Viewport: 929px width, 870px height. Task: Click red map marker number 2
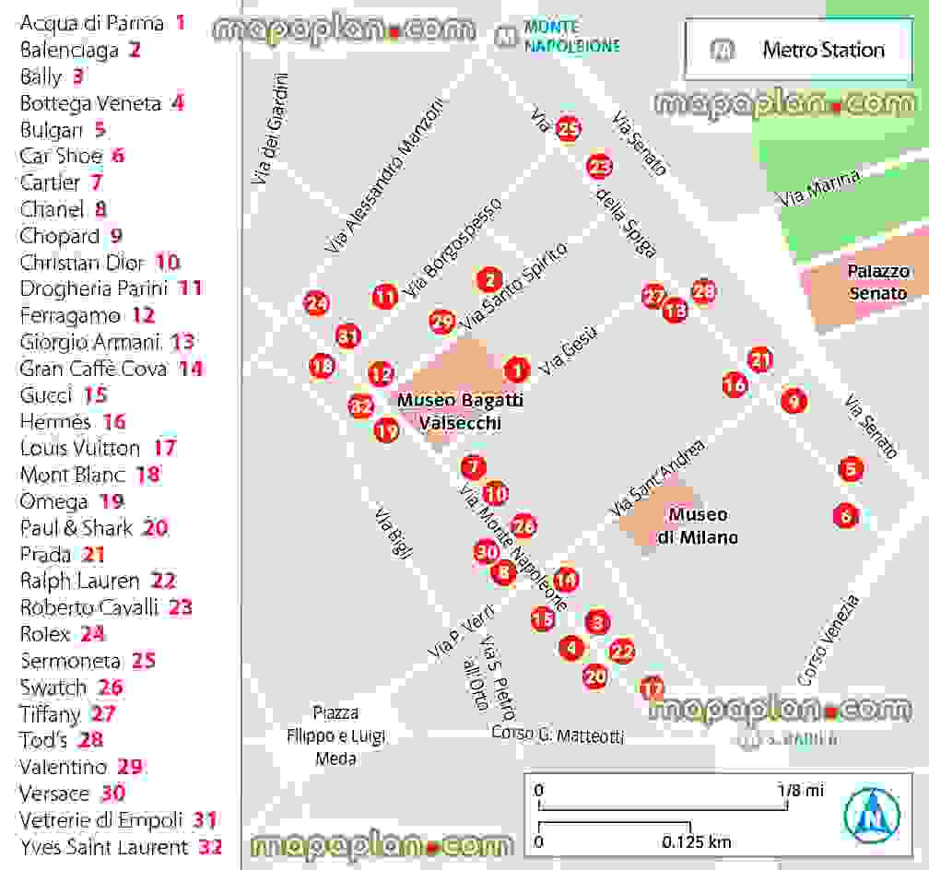(x=489, y=279)
